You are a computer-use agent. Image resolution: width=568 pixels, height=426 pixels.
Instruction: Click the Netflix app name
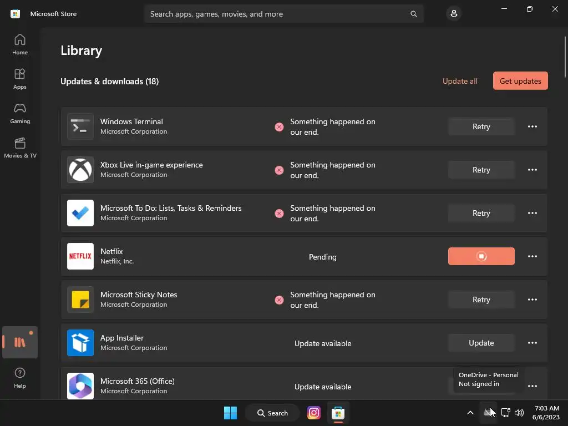(x=111, y=251)
